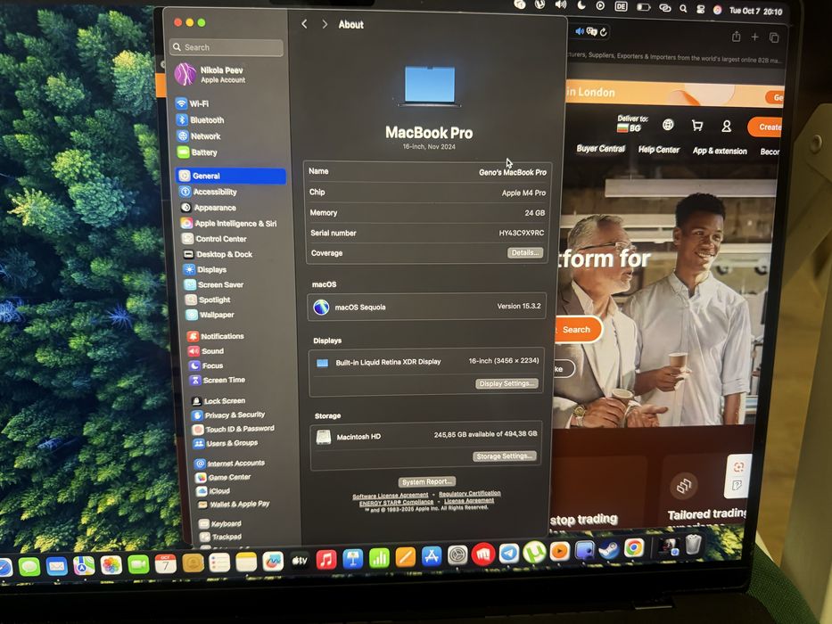The width and height of the screenshot is (832, 624).
Task: Open Apple TV from the Dock
Action: point(300,561)
